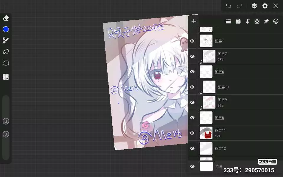Click the 85% opacity of 图层9

click(221, 106)
